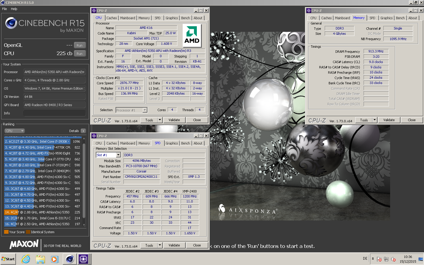Screen dimensions: 424x265
Task: Select ranking row 14 Athlon 5350 at 2.88 GHz
Action: click(x=42, y=212)
